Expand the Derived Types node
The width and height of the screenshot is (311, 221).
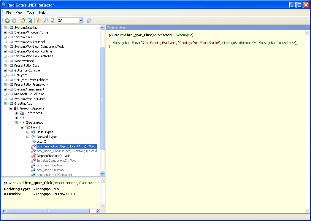(x=28, y=137)
